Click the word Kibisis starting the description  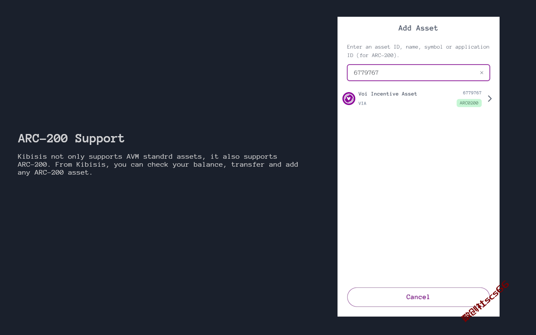32,157
